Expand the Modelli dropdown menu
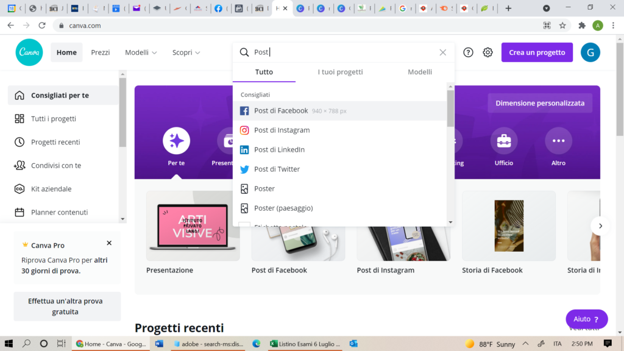The width and height of the screenshot is (624, 351). click(141, 52)
